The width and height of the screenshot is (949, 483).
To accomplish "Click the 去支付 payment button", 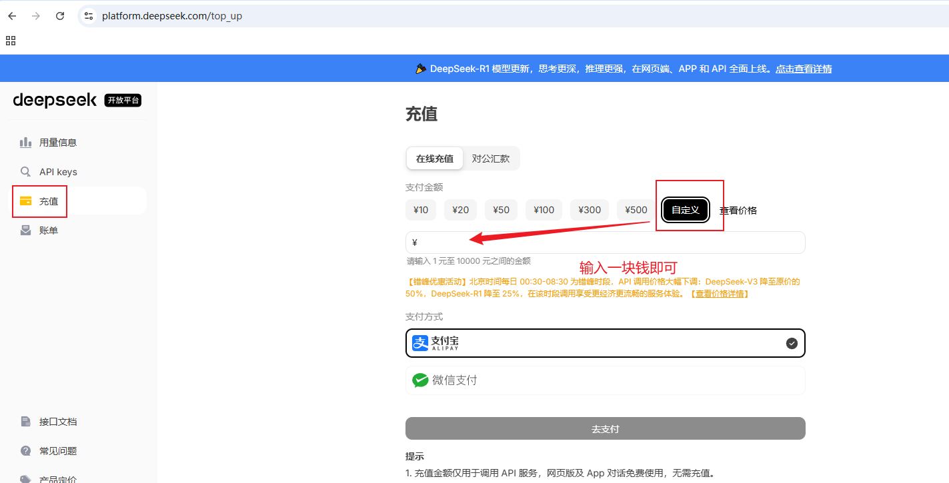I will click(604, 428).
